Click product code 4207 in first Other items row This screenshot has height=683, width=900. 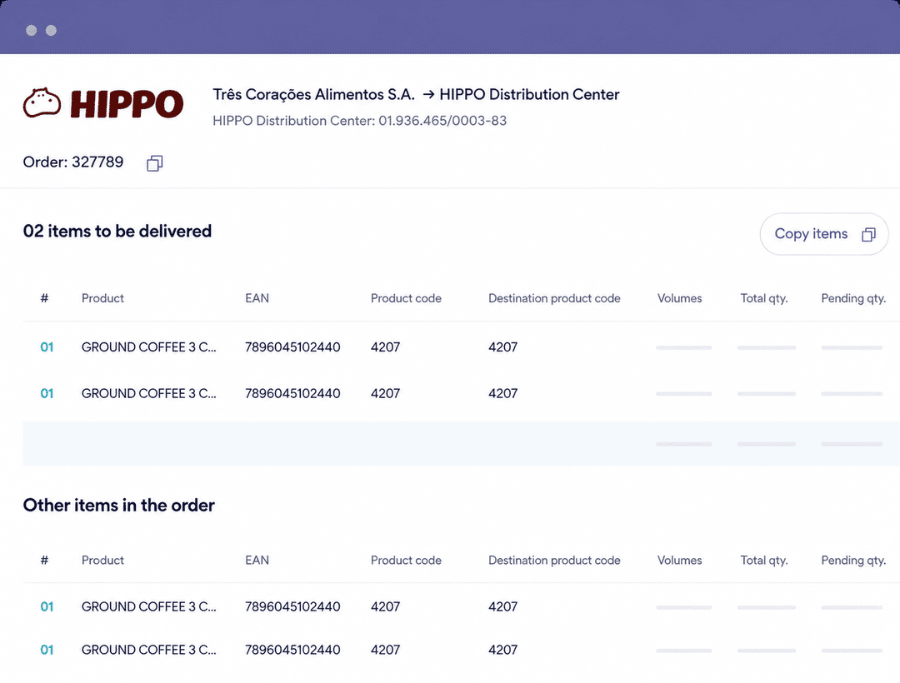385,606
